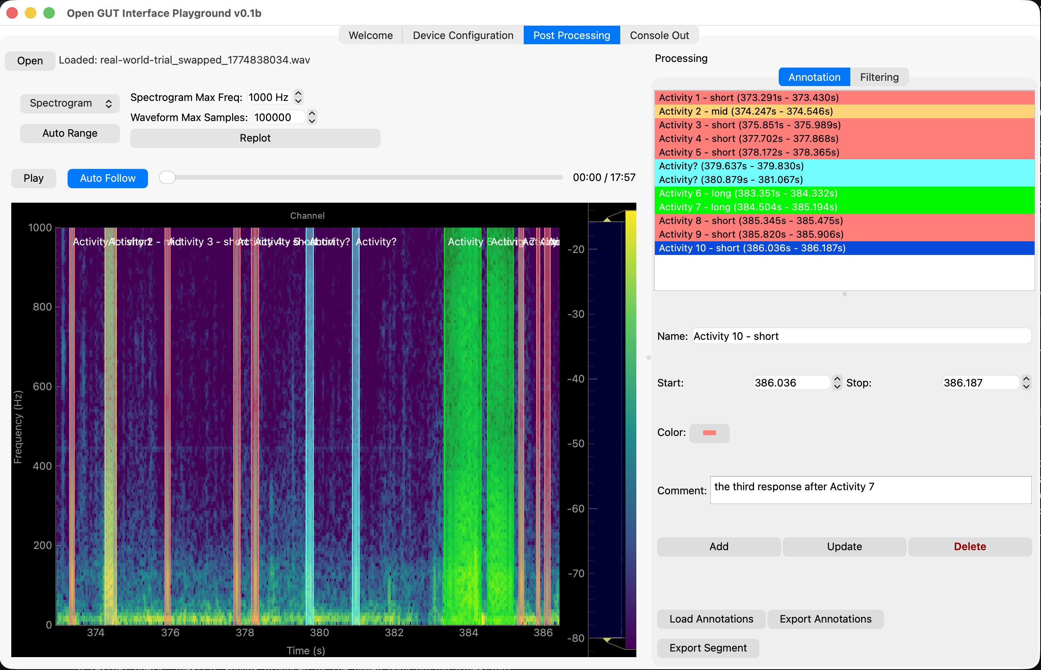Select Activity 4 - short in the list
This screenshot has height=670, width=1041.
coord(844,138)
